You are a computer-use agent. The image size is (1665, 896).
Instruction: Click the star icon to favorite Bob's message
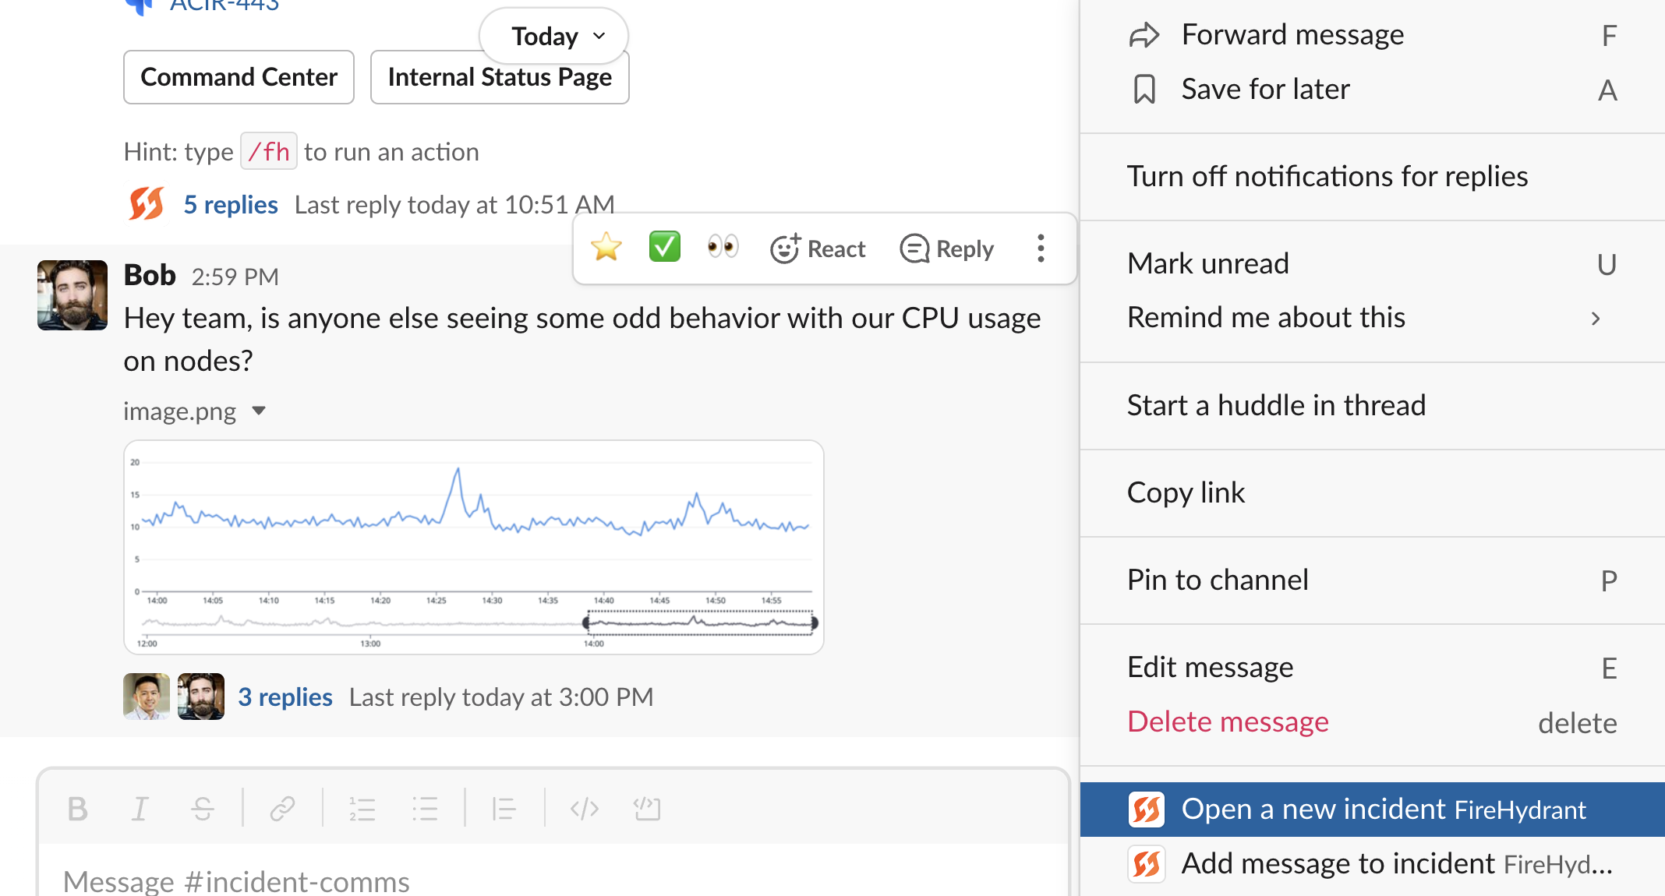point(607,246)
